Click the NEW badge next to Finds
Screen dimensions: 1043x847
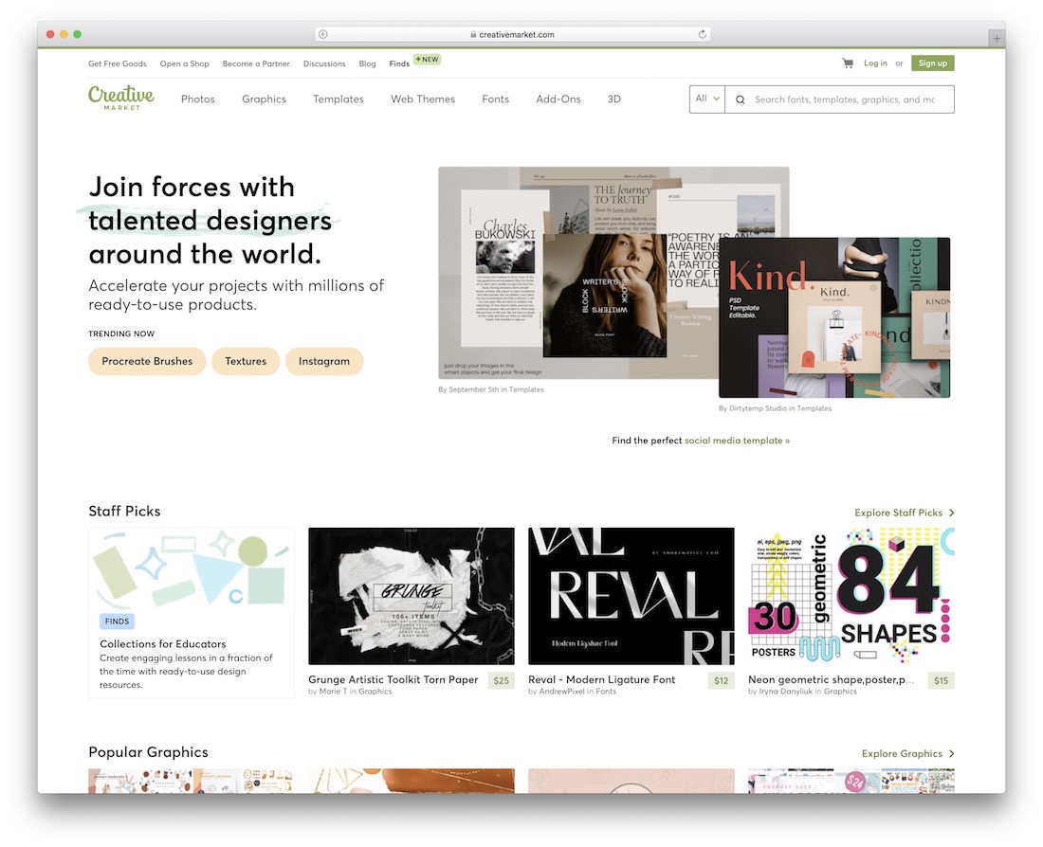427,59
